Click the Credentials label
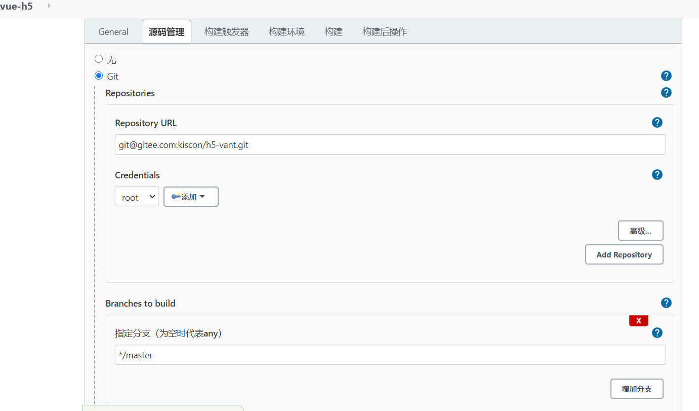The image size is (699, 411). click(x=137, y=175)
